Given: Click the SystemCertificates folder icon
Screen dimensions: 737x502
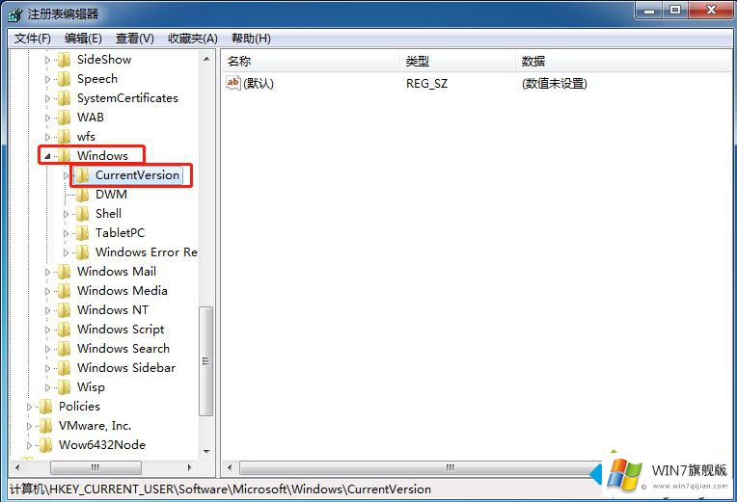Looking at the screenshot, I should pos(64,98).
